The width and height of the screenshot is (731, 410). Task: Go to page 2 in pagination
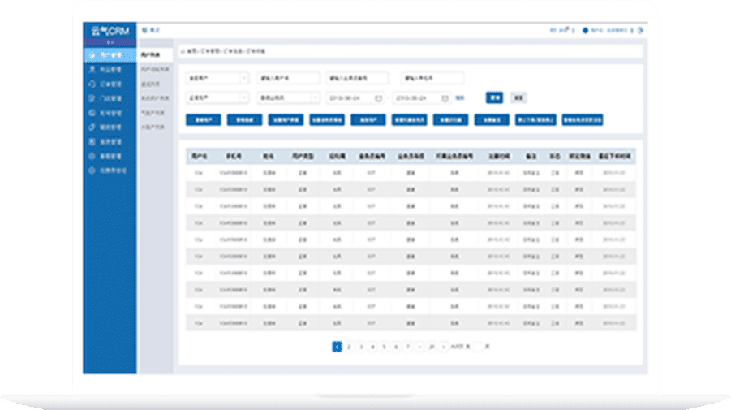pos(349,347)
